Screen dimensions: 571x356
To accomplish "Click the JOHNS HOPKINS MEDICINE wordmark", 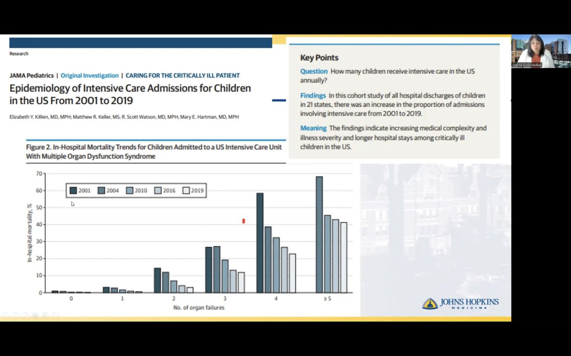I will coord(469,303).
